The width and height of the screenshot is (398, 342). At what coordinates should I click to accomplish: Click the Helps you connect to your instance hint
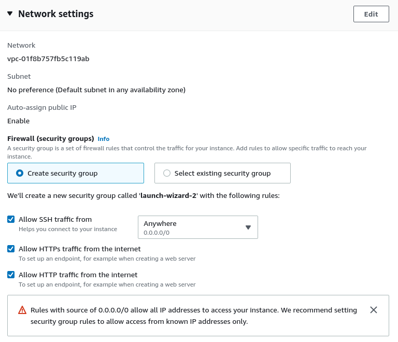click(x=68, y=229)
